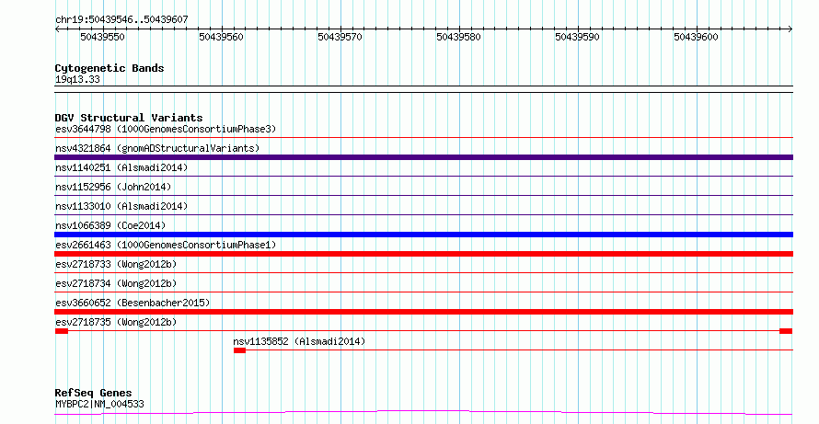Open the Cytogenetic Bands track heading
Screen dimensions: 819x424
(x=110, y=68)
